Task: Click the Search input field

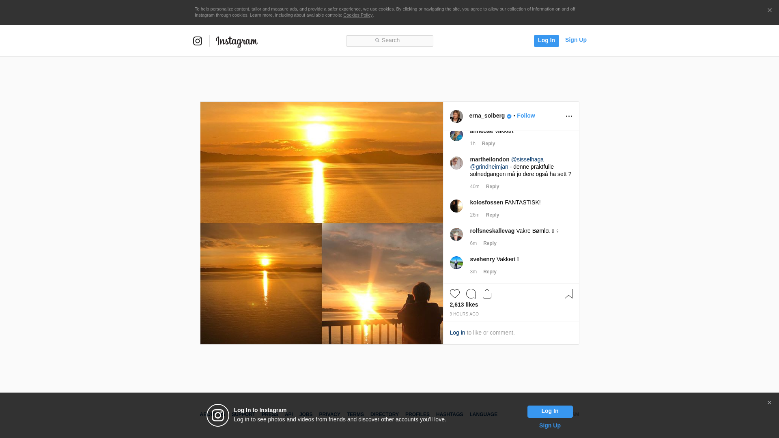Action: (x=389, y=41)
